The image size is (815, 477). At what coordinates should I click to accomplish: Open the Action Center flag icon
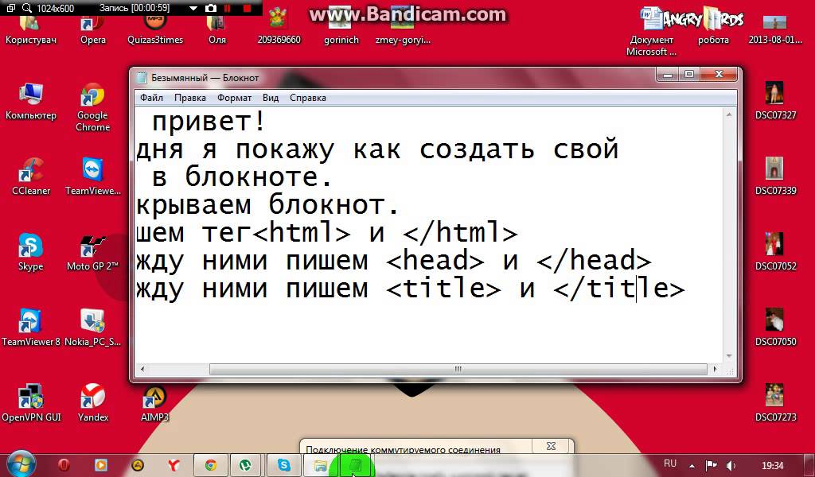click(711, 465)
